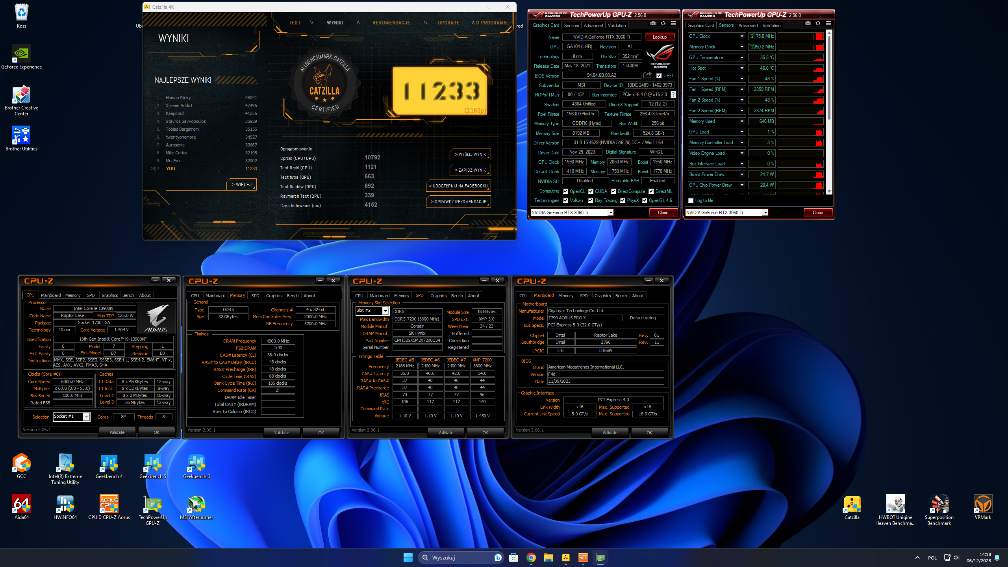Open Brother Utilities desktop icon
Screen dimensions: 1008x567
tap(21, 139)
